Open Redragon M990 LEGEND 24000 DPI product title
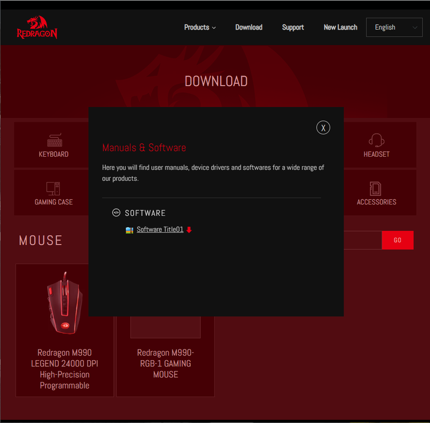Screen dimensions: 430x423 click(x=64, y=369)
